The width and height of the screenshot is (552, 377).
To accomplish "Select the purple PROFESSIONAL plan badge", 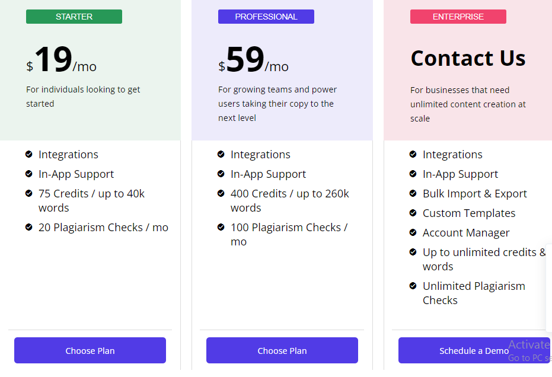I will tap(266, 17).
